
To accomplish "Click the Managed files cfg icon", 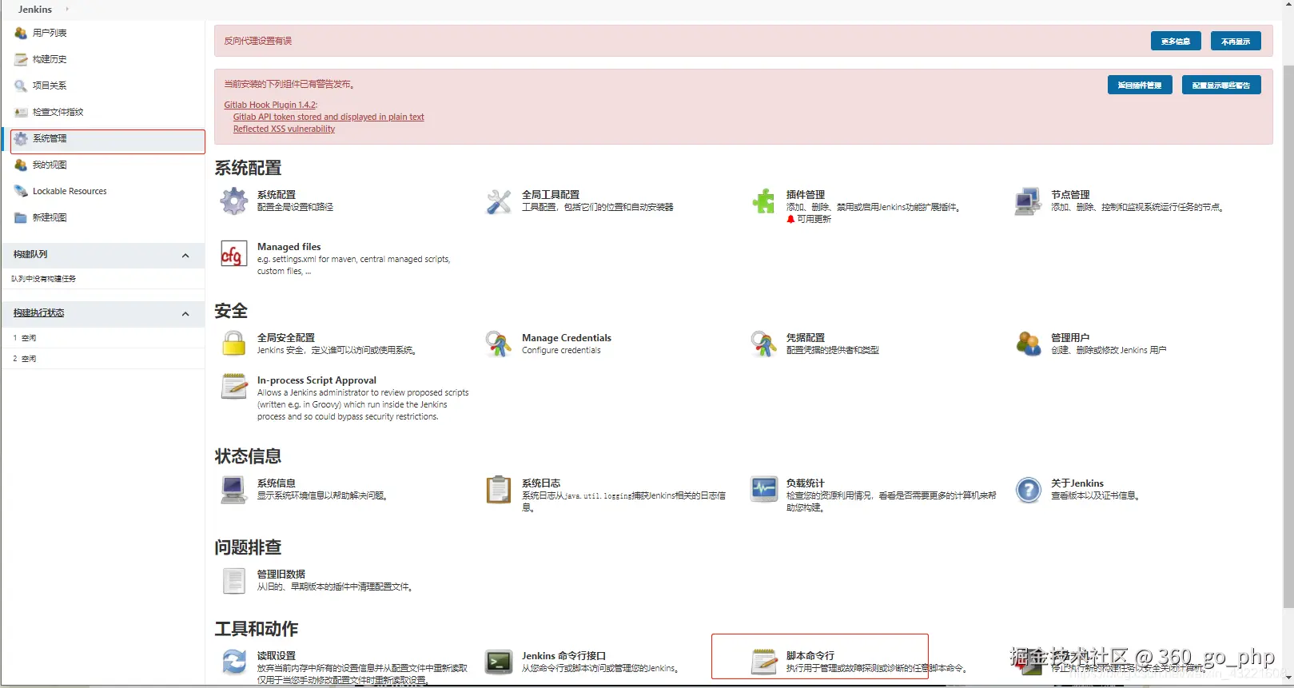I will [x=234, y=253].
